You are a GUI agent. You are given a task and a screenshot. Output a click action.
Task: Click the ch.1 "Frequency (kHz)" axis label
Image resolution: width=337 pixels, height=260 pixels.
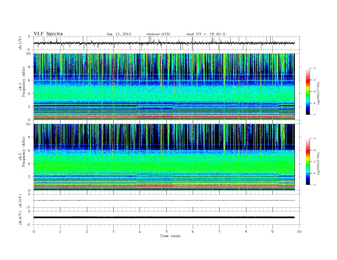(24, 82)
